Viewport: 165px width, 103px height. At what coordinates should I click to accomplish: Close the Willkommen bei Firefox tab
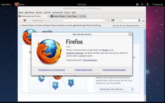(48, 16)
